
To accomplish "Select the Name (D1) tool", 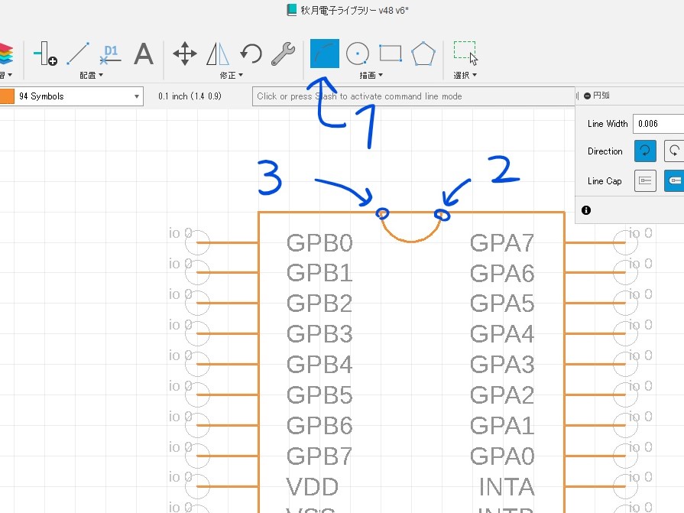I will [110, 54].
